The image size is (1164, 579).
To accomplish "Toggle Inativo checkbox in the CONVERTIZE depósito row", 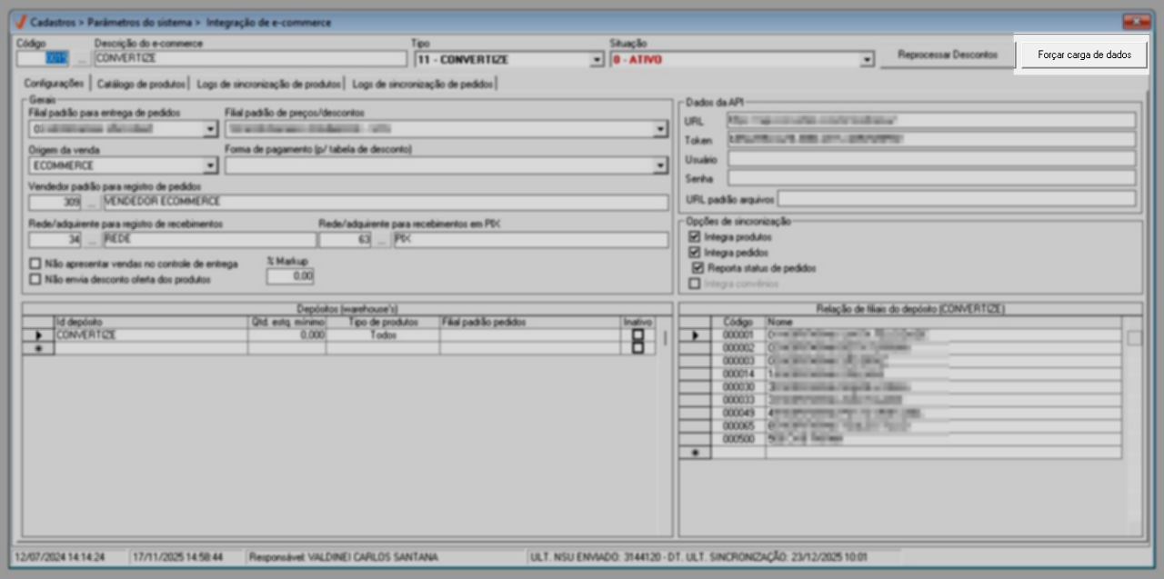I will (637, 334).
